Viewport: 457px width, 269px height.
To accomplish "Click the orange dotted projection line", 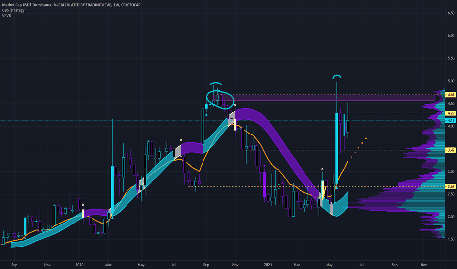I will [x=359, y=148].
